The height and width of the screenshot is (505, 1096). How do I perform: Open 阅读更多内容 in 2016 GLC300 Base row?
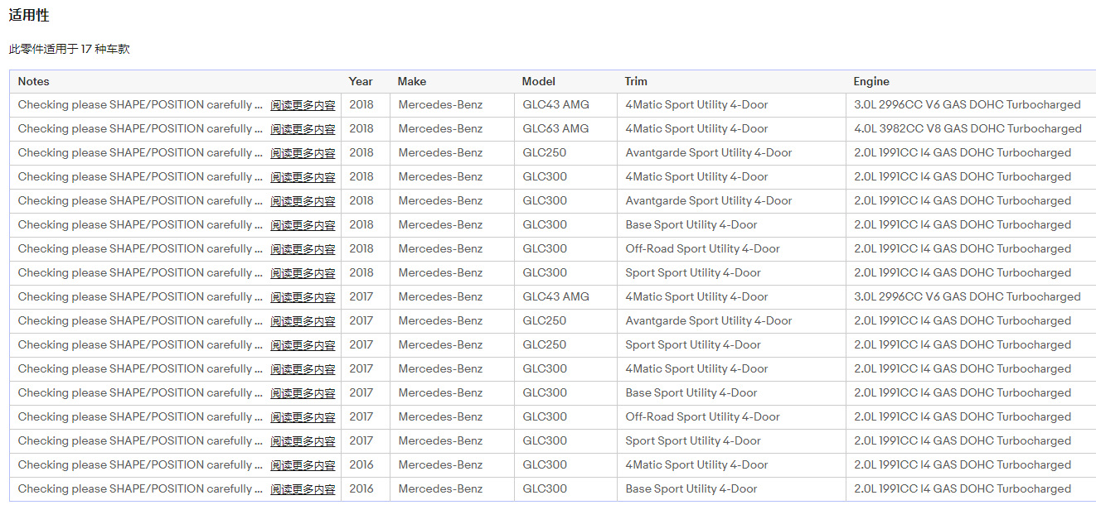[303, 489]
